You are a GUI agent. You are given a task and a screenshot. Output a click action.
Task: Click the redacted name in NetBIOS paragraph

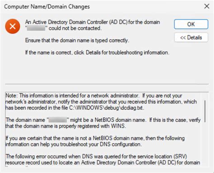(x=58, y=120)
